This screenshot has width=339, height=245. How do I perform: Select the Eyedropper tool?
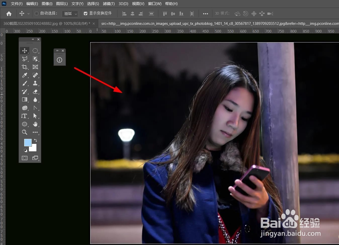tap(25, 75)
